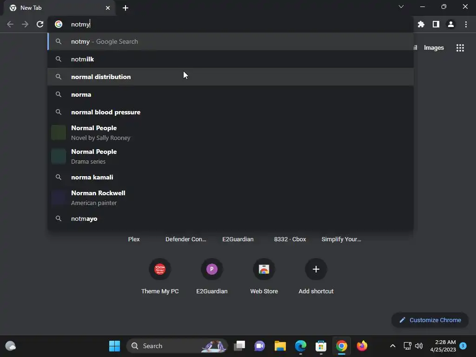The width and height of the screenshot is (476, 357).
Task: Click Customize Chrome button
Action: 430,320
